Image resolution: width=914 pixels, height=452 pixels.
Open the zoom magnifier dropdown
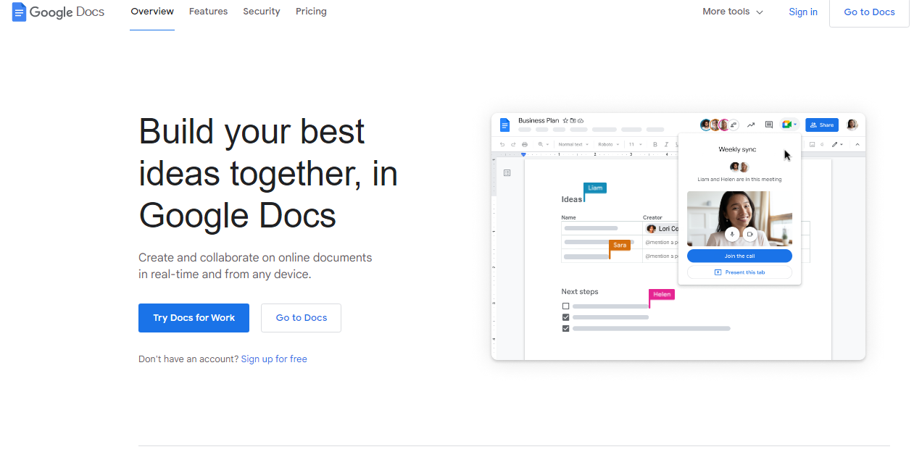(543, 144)
